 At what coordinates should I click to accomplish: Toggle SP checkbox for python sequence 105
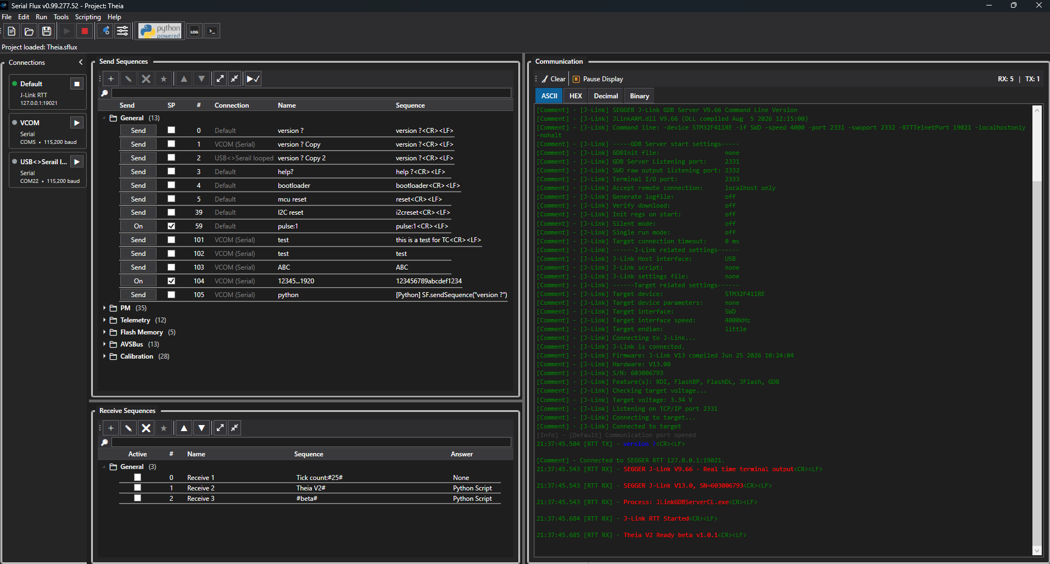tap(171, 295)
